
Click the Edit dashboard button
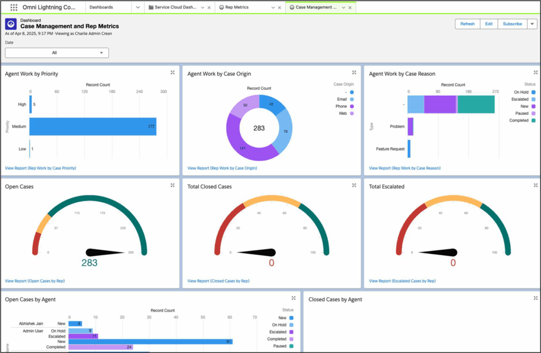(489, 24)
